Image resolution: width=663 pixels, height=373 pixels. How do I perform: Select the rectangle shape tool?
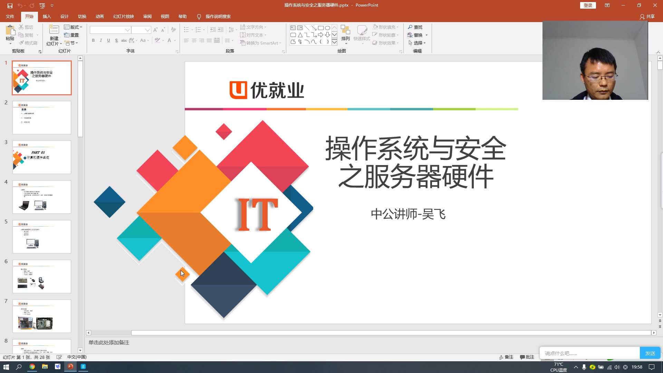321,27
